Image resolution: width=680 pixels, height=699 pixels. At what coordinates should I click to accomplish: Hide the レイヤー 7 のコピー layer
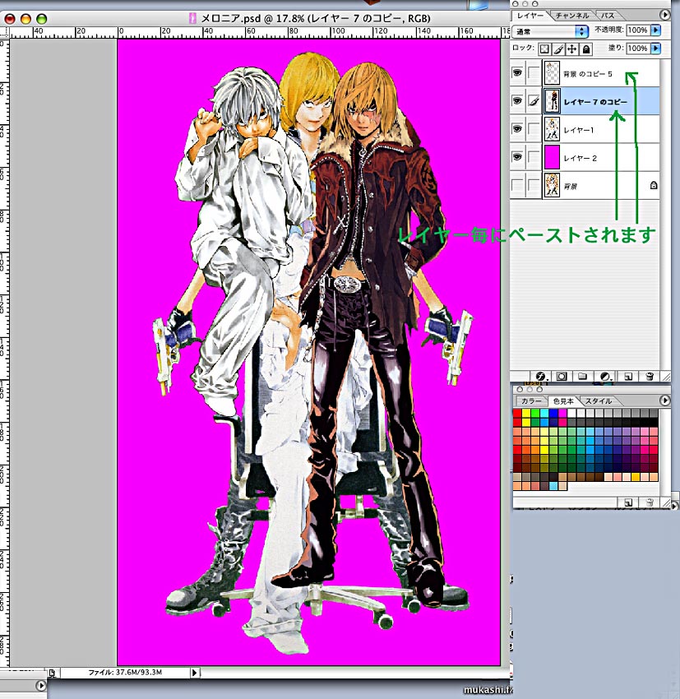click(517, 101)
